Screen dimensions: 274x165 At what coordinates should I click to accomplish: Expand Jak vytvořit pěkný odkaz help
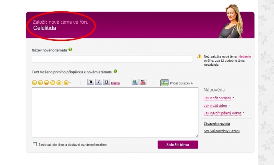[x=224, y=113]
